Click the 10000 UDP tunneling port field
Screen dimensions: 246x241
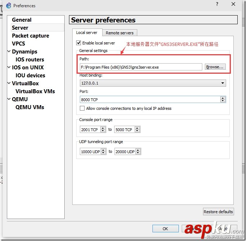pos(93,151)
